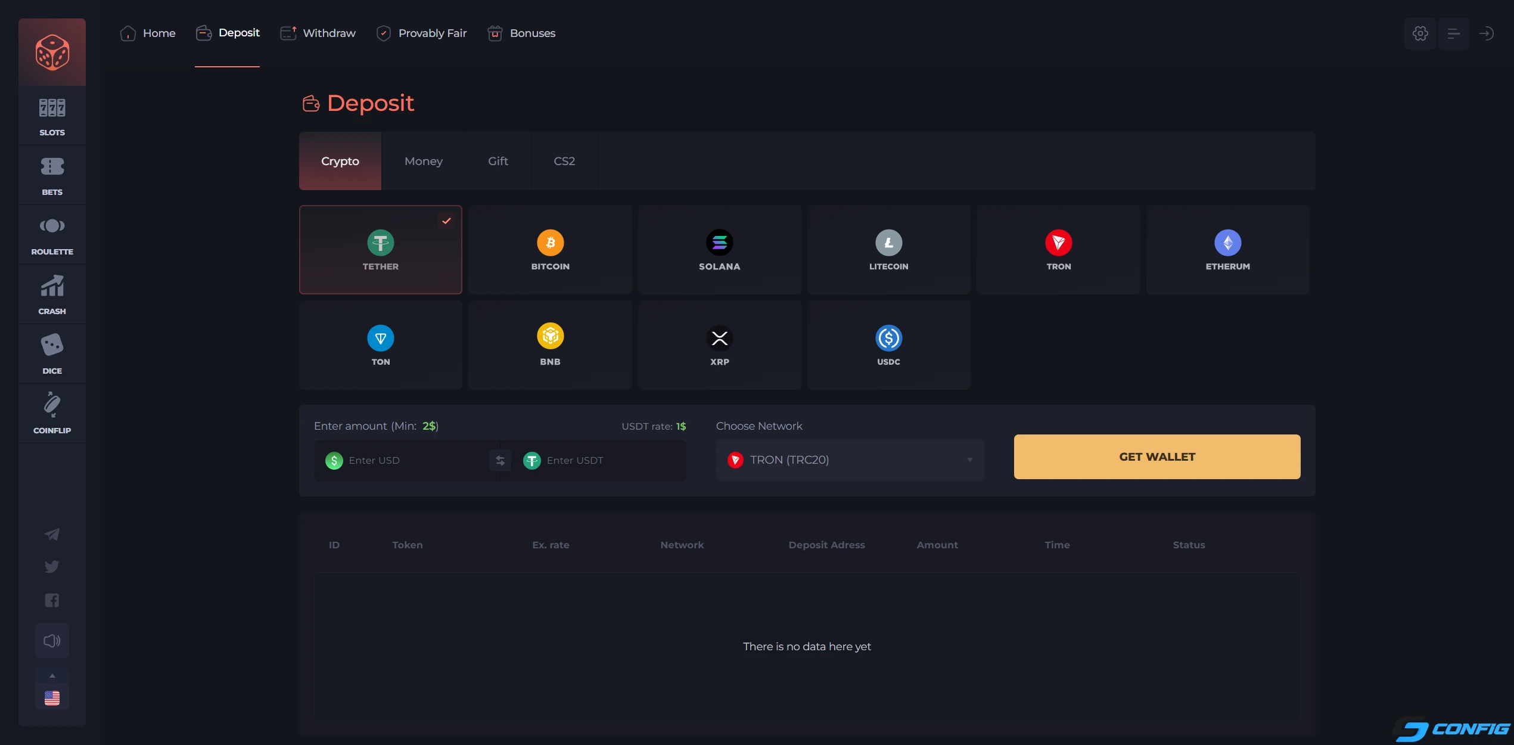Open the site settings gear icon
Image resolution: width=1514 pixels, height=745 pixels.
1420,33
